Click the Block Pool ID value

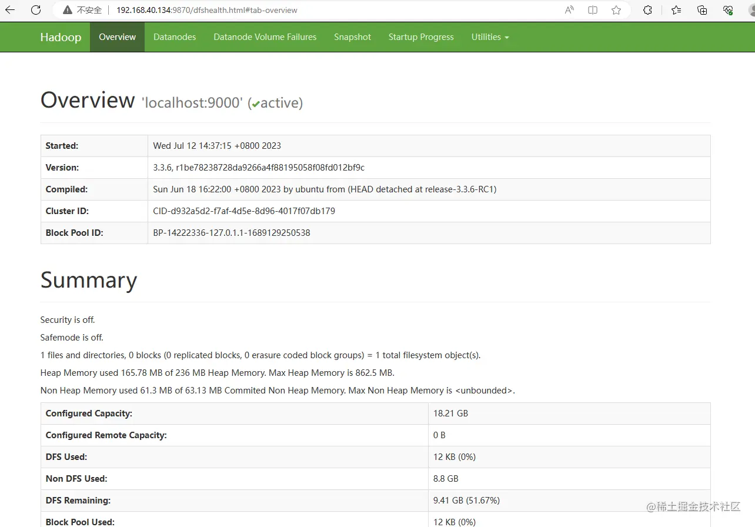[x=232, y=233]
